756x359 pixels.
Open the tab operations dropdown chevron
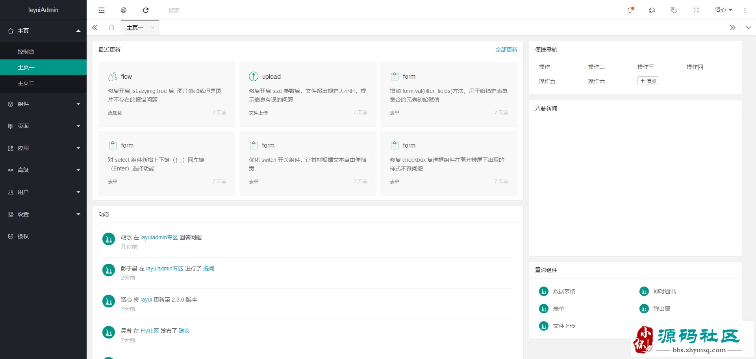[x=748, y=28]
